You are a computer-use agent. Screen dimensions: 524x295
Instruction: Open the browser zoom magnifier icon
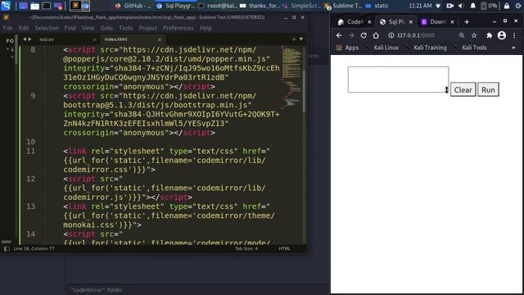point(462,35)
